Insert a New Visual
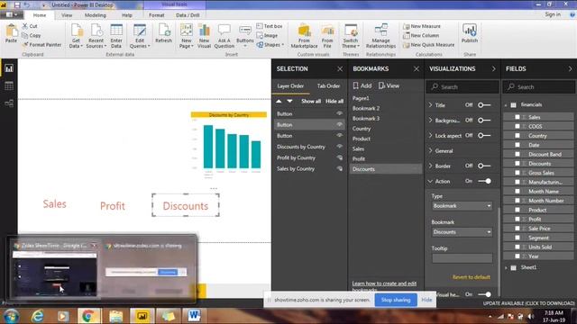 pos(204,36)
